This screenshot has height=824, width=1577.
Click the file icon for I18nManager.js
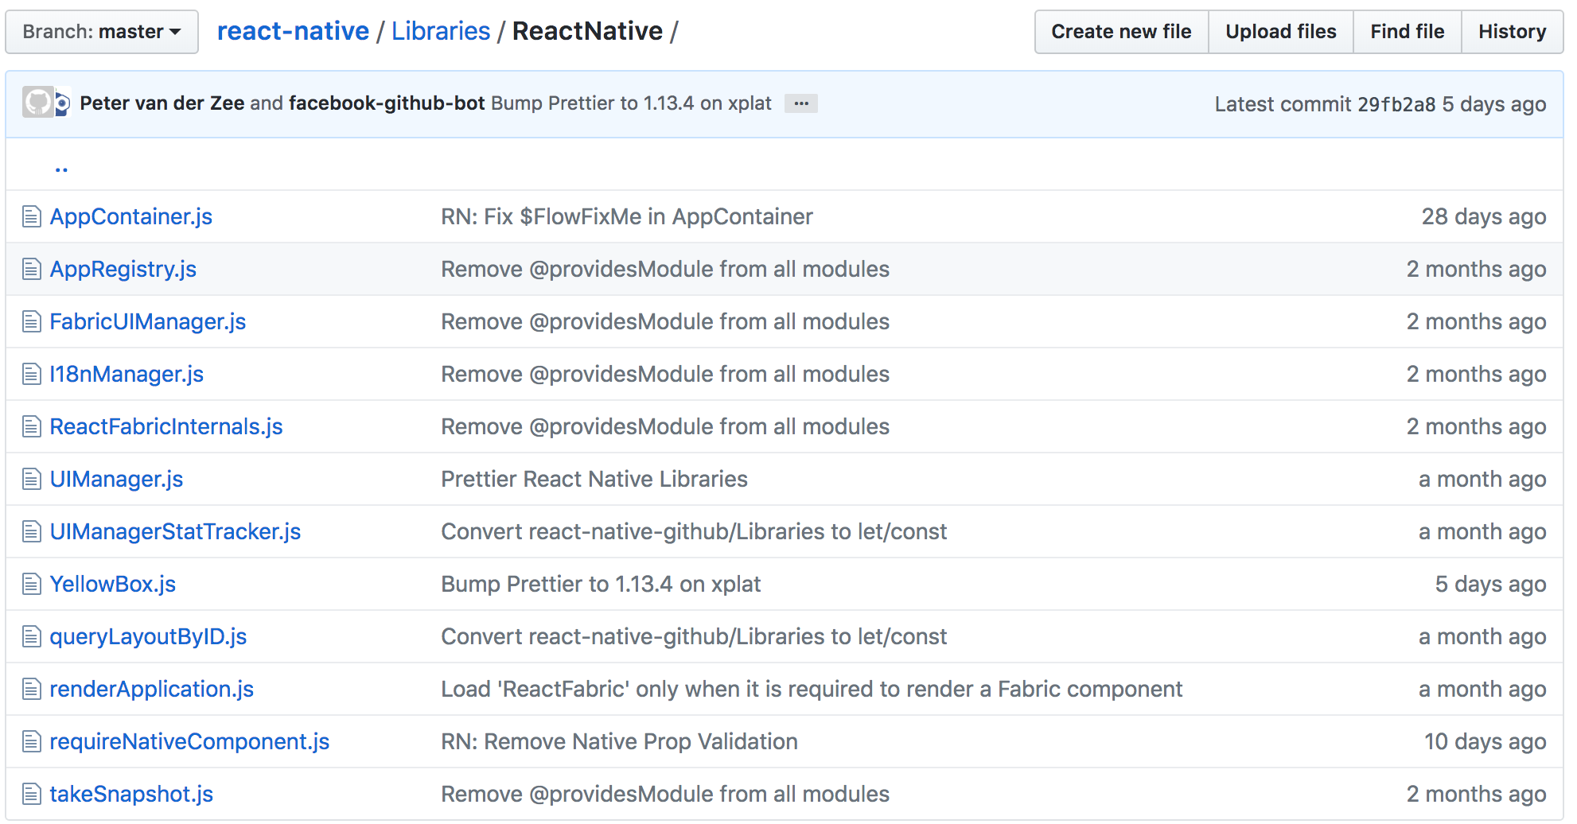(32, 374)
